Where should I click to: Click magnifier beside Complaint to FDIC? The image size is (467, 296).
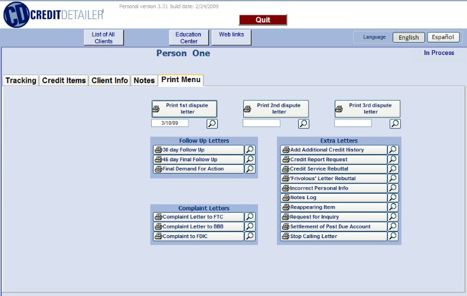click(250, 236)
